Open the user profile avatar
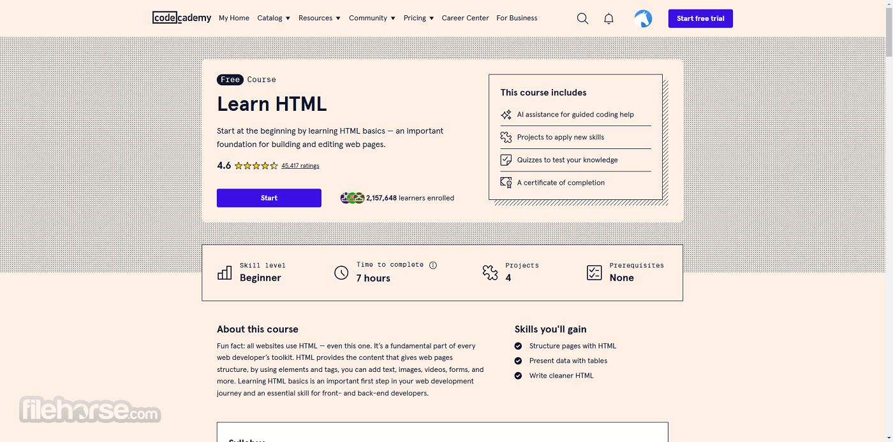The width and height of the screenshot is (893, 442). (643, 18)
